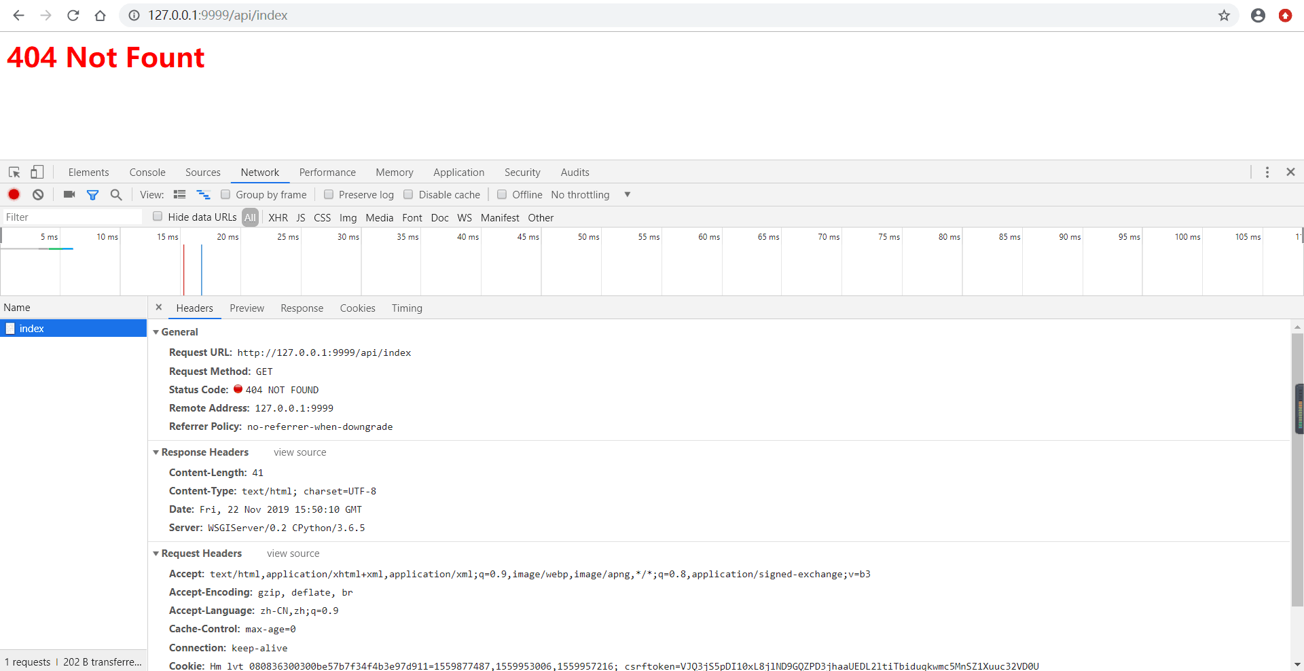1304x671 pixels.
Task: Clear the network requests list
Action: [37, 194]
